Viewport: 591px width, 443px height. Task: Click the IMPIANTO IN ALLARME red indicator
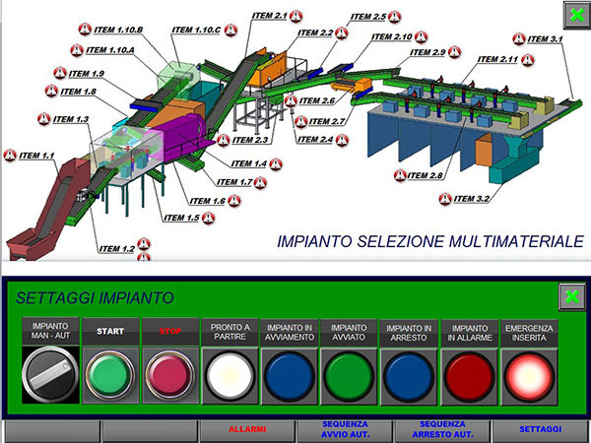470,374
